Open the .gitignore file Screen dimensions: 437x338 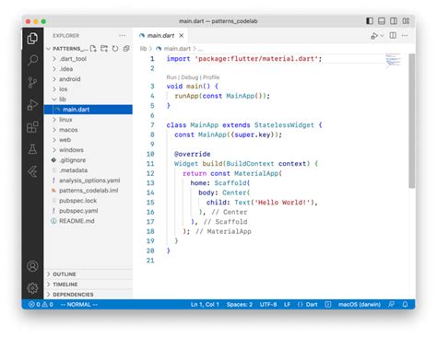(x=89, y=160)
